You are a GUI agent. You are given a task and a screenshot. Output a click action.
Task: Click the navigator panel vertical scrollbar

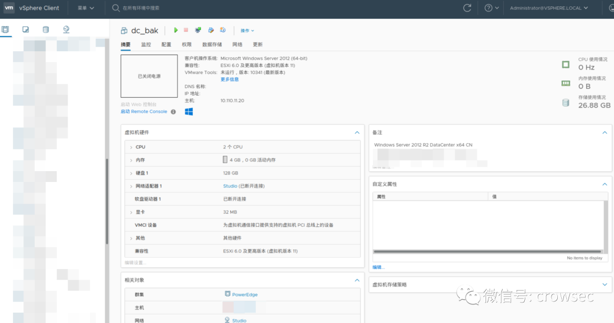click(106, 202)
